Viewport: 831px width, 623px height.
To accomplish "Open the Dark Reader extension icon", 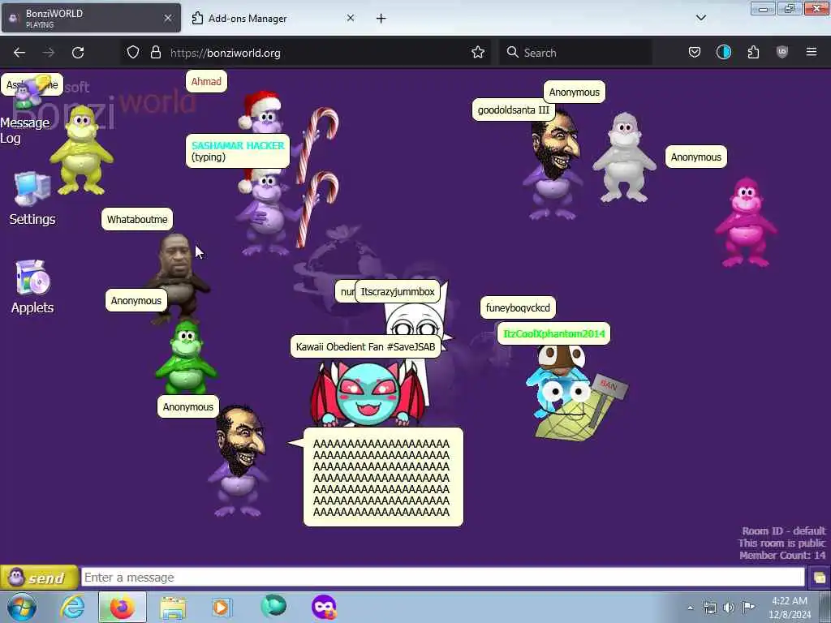I will 723,52.
